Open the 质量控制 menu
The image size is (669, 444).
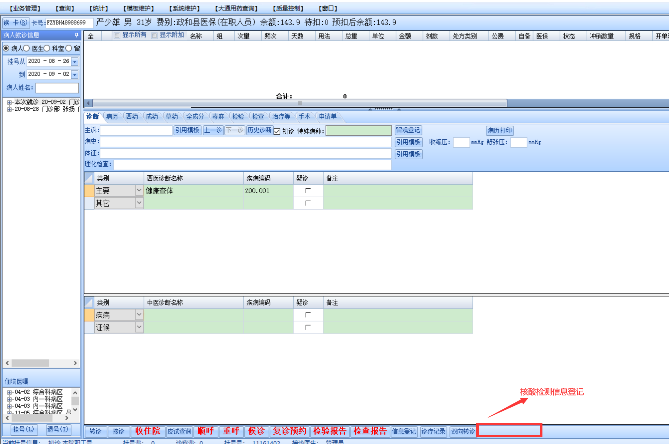[x=288, y=8]
